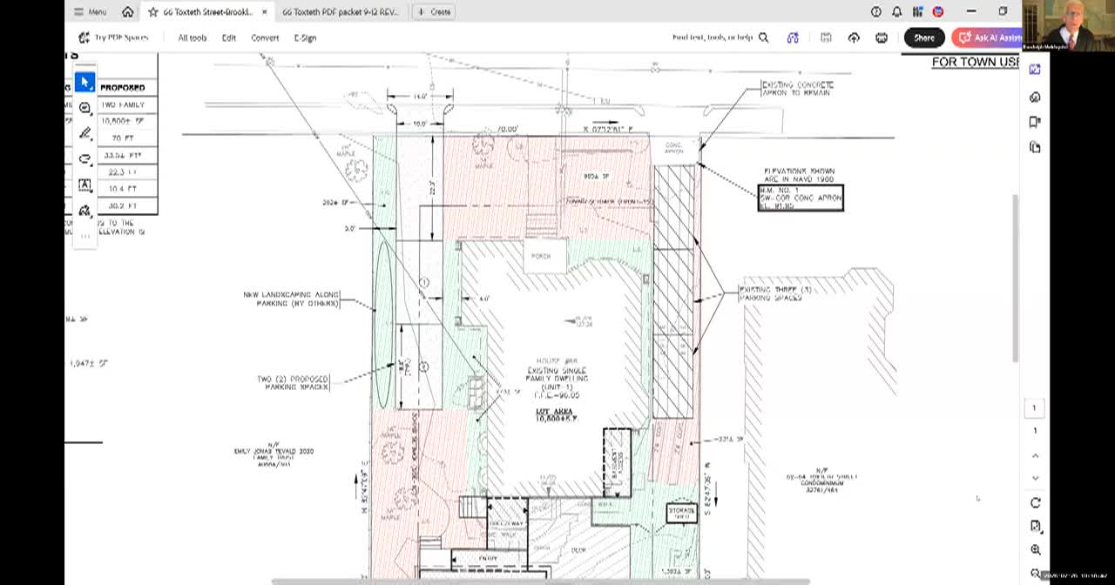Click the save to cloud icon
The image size is (1115, 585).
point(854,37)
